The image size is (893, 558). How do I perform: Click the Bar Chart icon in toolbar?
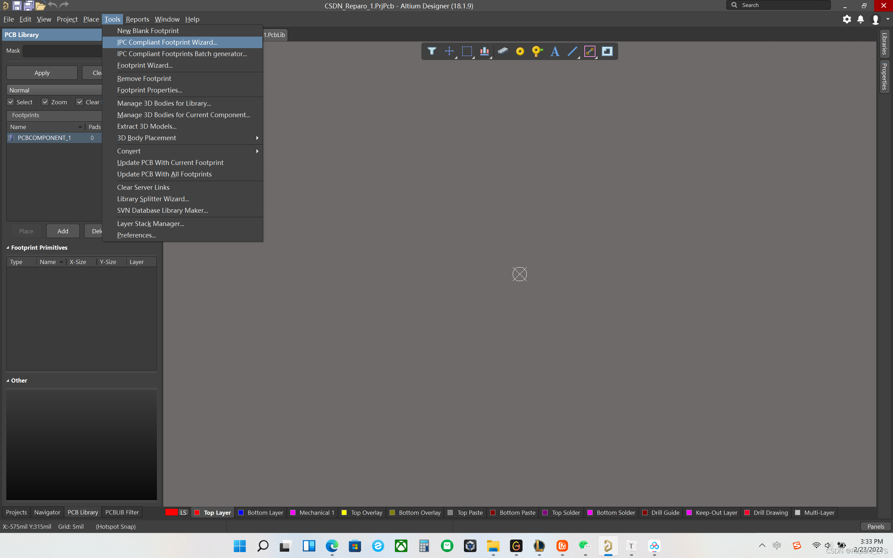[x=485, y=51]
